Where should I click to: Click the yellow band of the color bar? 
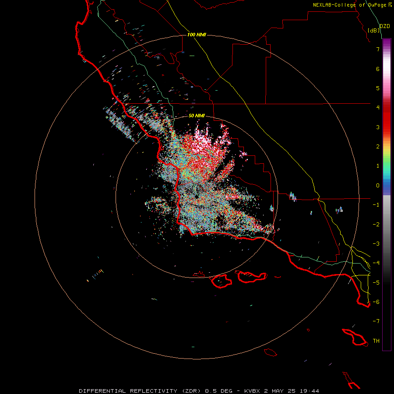click(387, 150)
